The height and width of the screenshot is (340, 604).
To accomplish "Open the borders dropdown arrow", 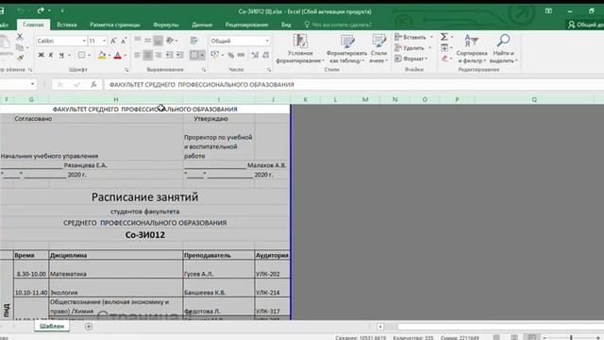I will pos(90,55).
